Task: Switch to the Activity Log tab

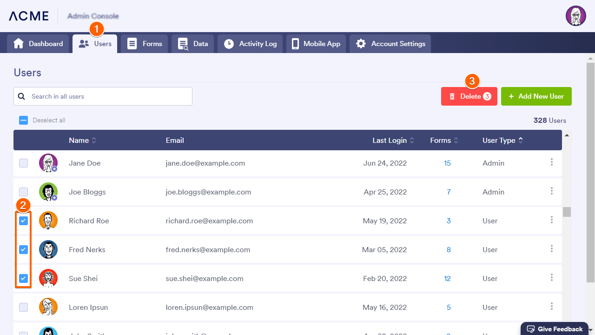Action: [x=250, y=44]
